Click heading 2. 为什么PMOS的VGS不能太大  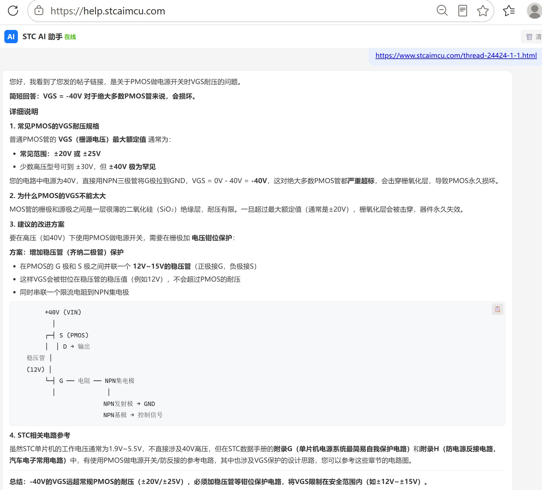(x=58, y=196)
